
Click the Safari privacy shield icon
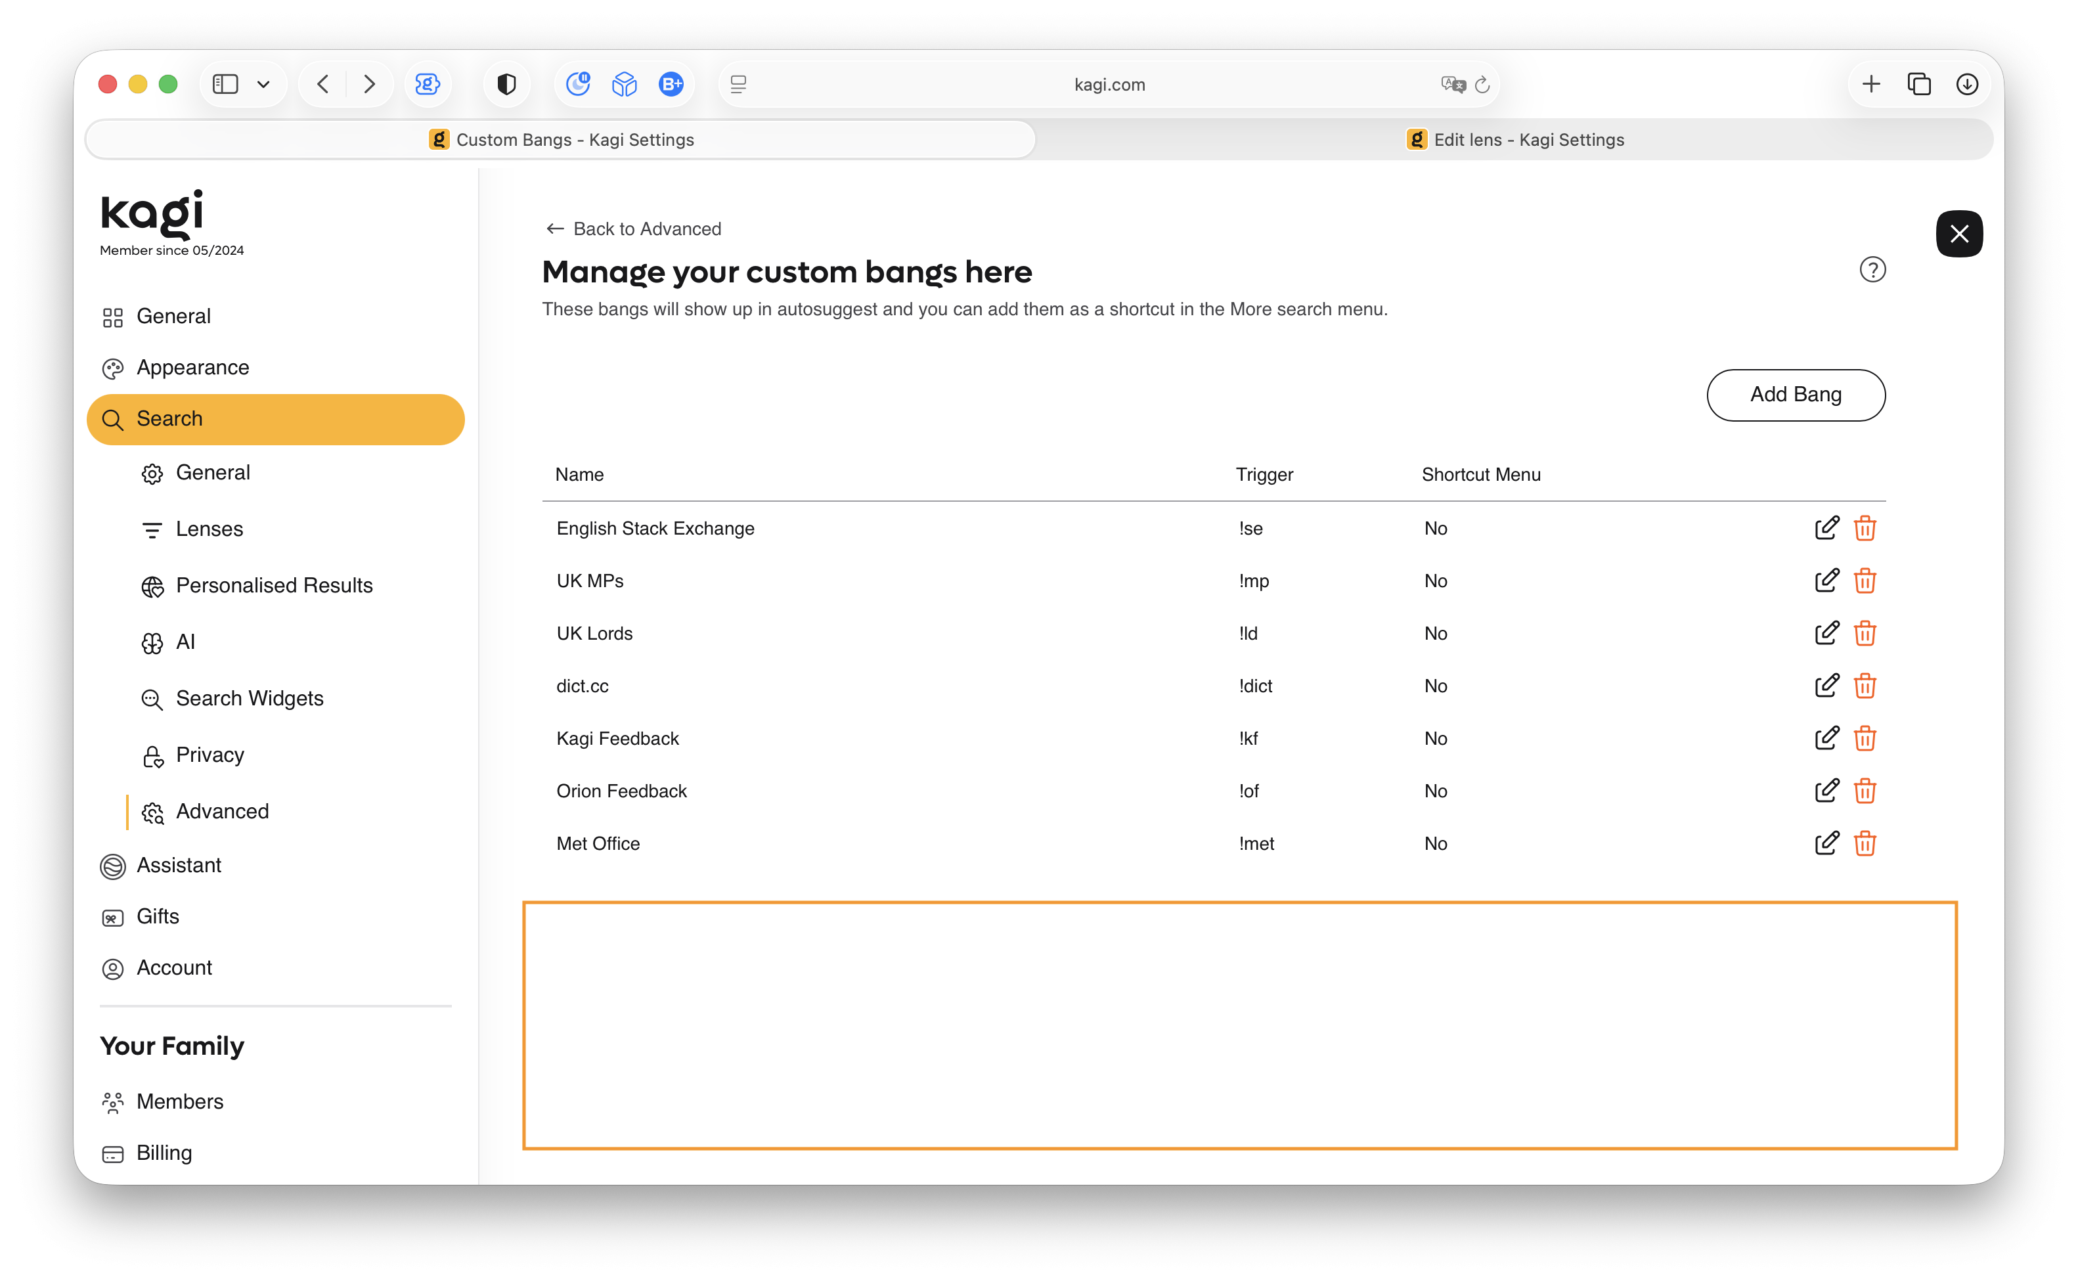tap(506, 84)
